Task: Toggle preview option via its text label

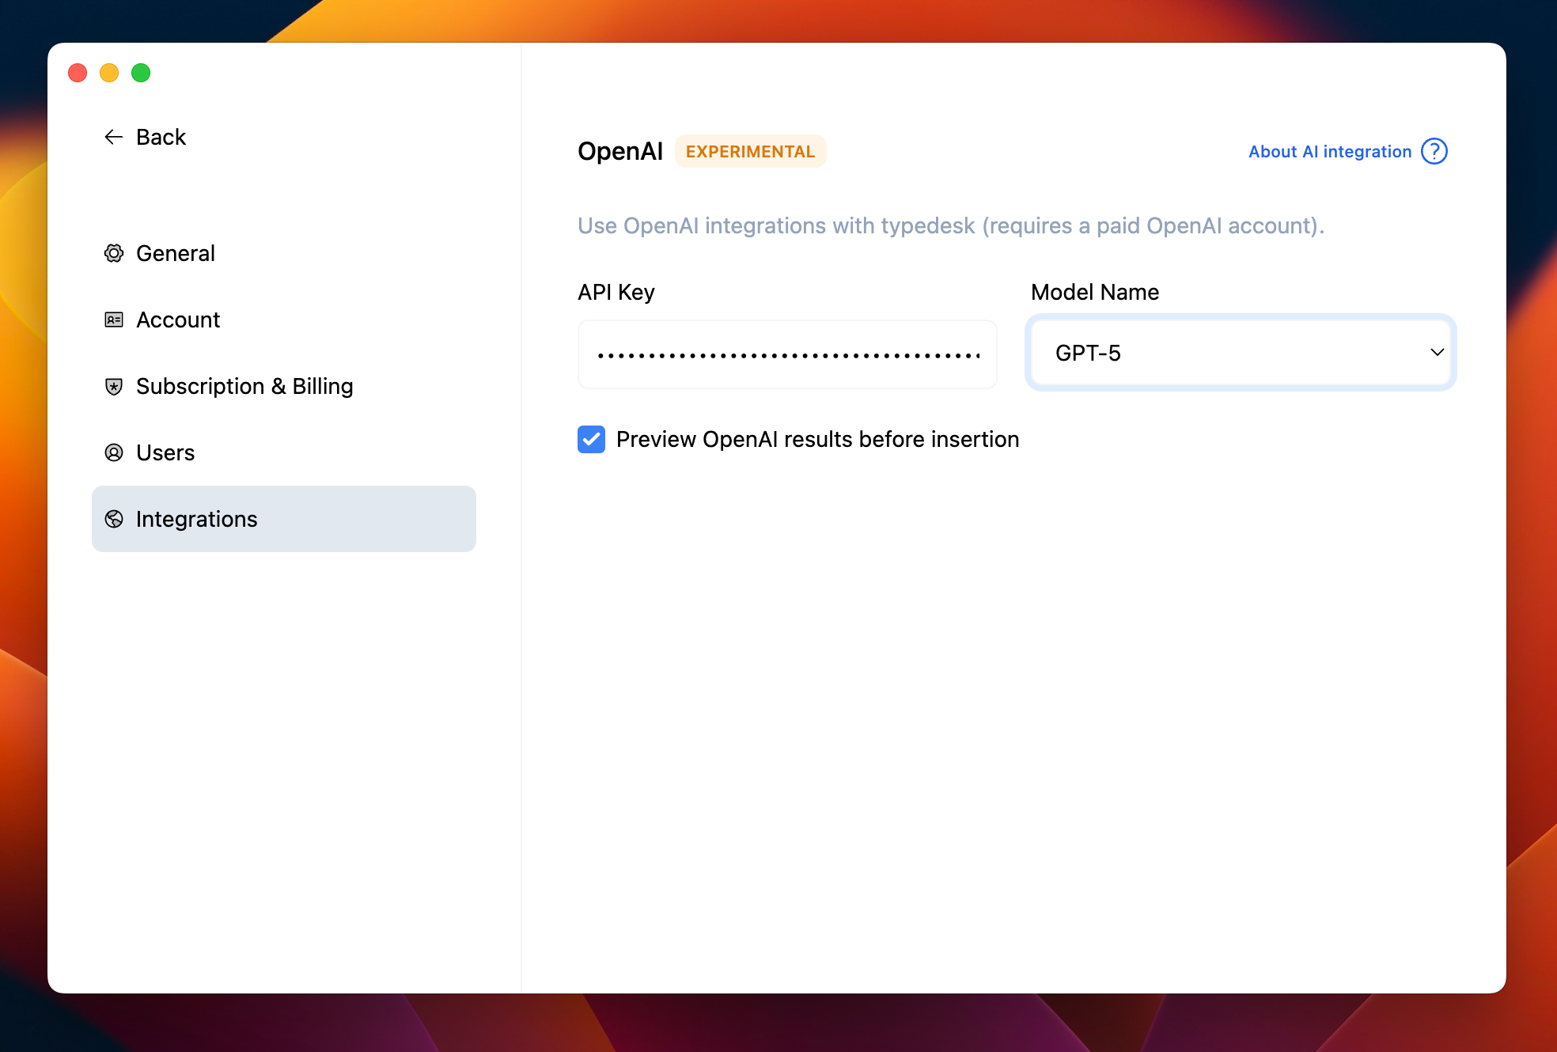Action: pos(817,439)
